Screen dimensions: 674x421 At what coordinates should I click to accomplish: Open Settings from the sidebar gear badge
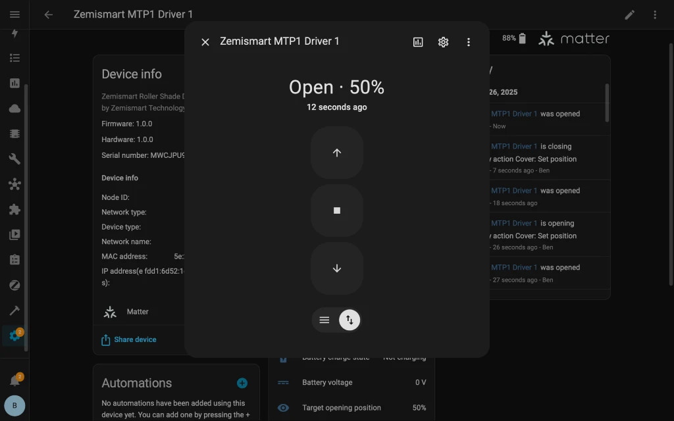[x=14, y=335]
